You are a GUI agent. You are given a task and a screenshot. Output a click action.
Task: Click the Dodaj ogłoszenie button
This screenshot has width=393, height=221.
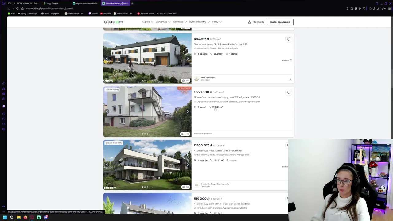[x=280, y=22]
